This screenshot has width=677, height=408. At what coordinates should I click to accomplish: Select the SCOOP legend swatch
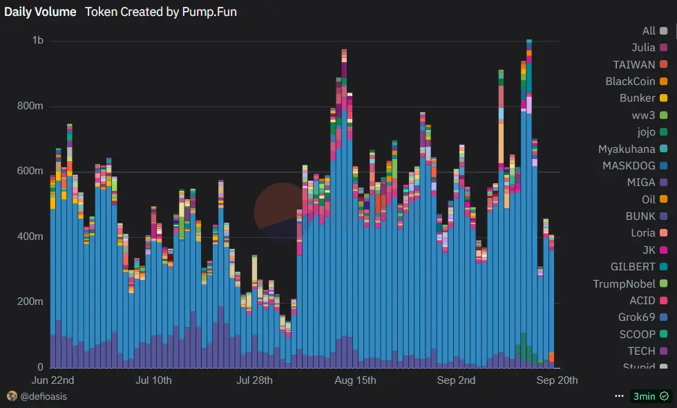click(664, 334)
